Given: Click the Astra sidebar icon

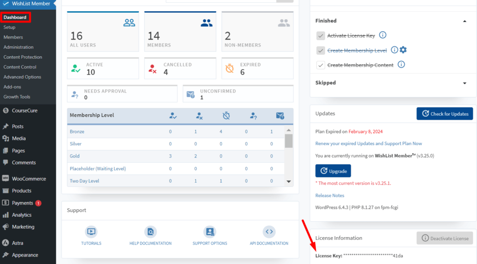Looking at the screenshot, I should point(6,243).
